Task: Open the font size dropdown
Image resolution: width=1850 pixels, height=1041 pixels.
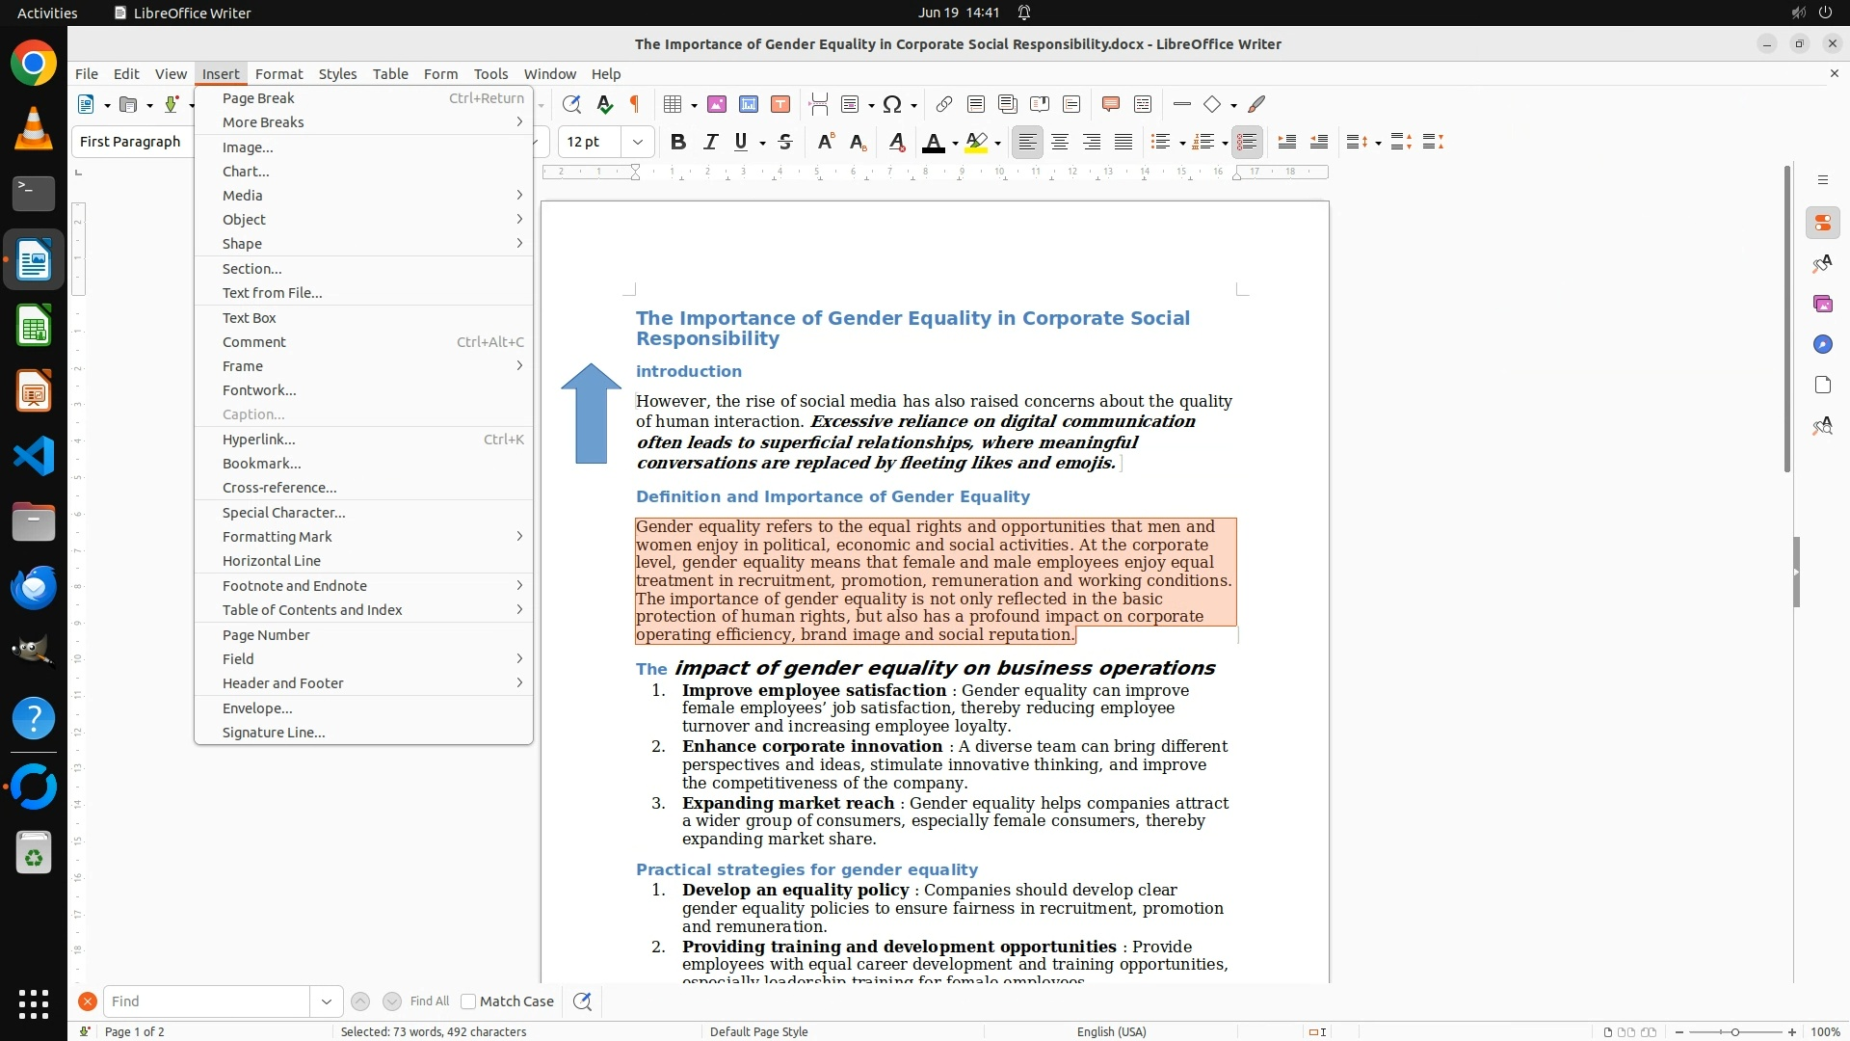Action: [x=637, y=142]
